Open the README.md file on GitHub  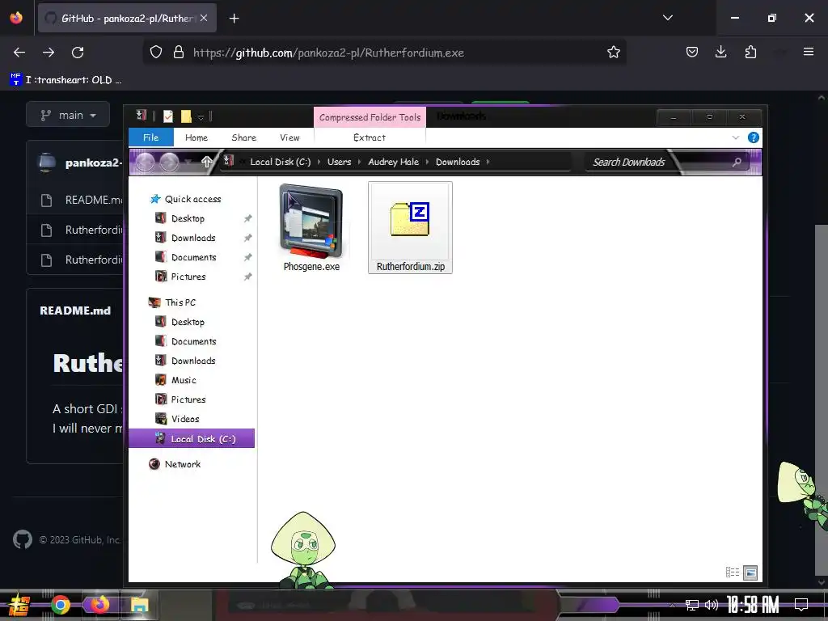tap(94, 201)
